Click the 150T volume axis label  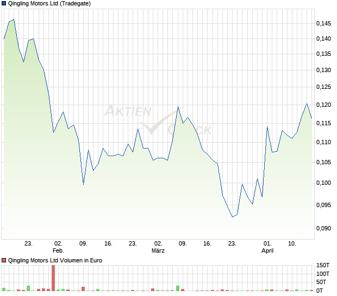[x=323, y=265]
